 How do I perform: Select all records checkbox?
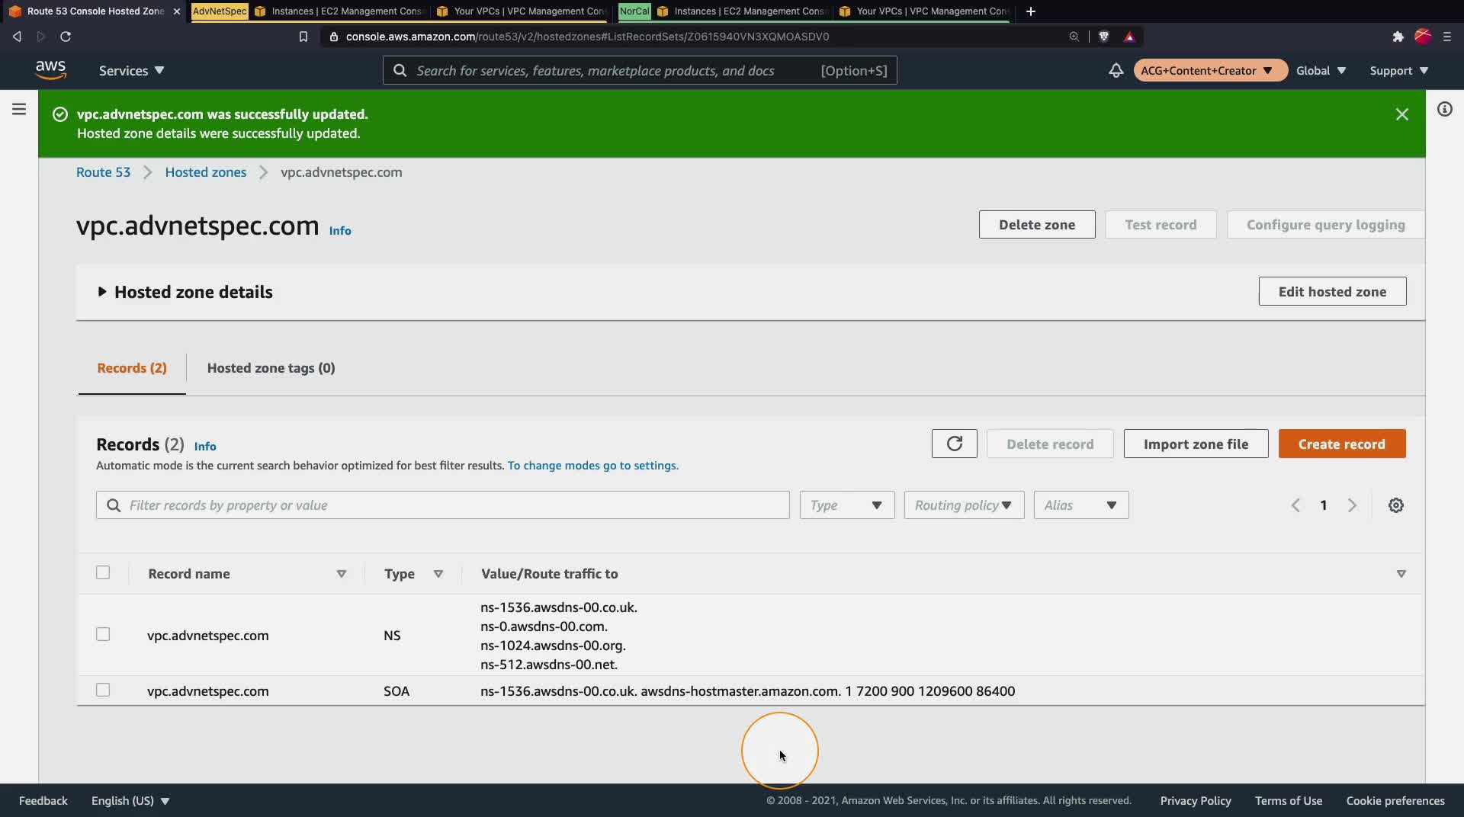click(103, 572)
